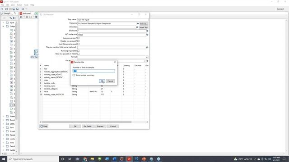The image size is (289, 162).
Task: Expand the Input folder in Design tree
Action: point(3,22)
